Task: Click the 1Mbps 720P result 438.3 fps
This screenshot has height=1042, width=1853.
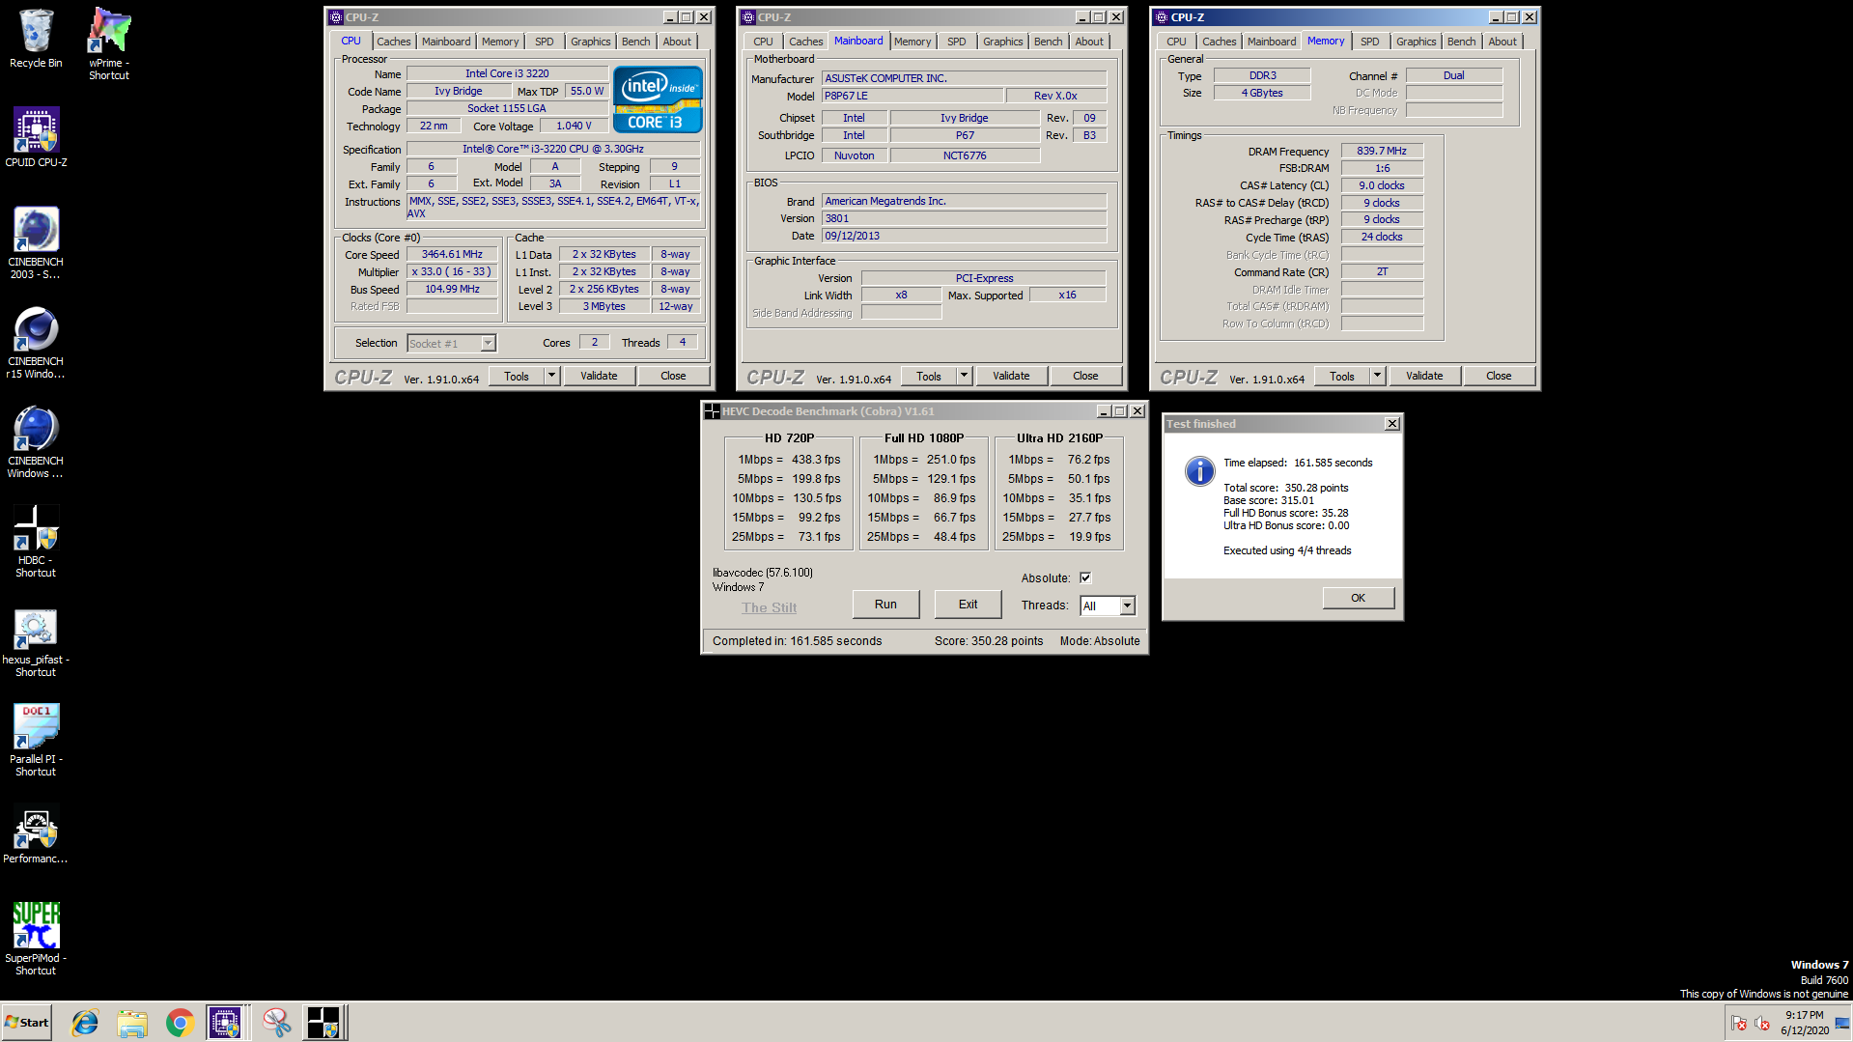Action: click(816, 460)
